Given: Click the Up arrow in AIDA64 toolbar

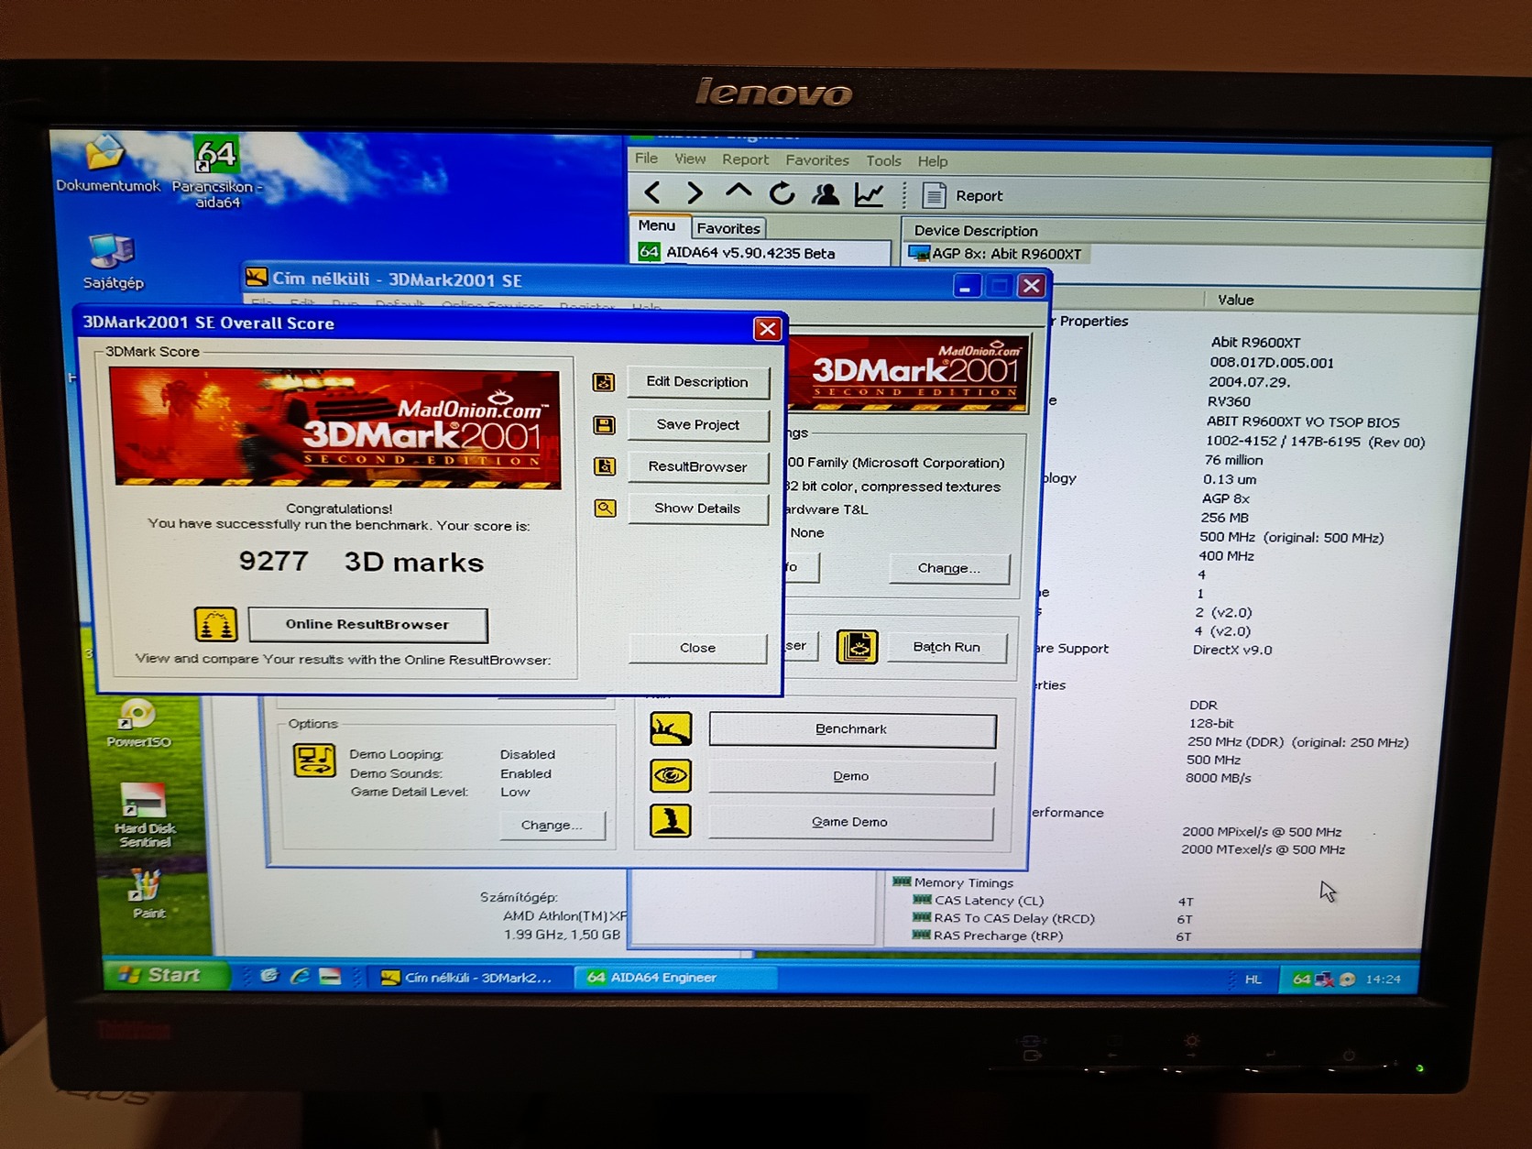Looking at the screenshot, I should point(738,192).
